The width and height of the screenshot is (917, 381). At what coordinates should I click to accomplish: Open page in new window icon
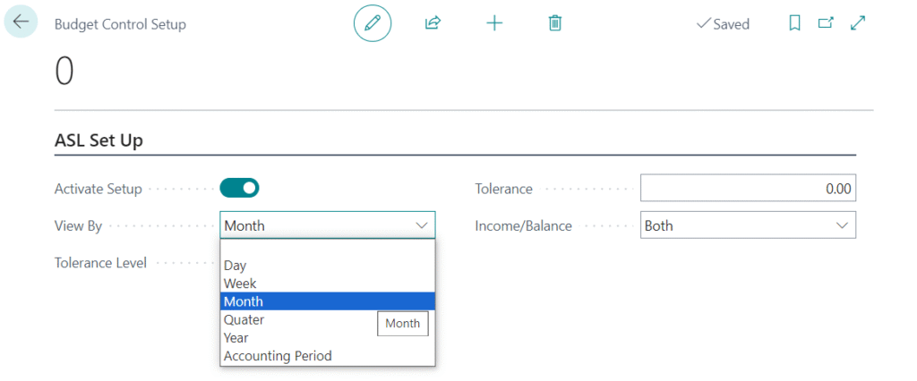[x=826, y=24]
